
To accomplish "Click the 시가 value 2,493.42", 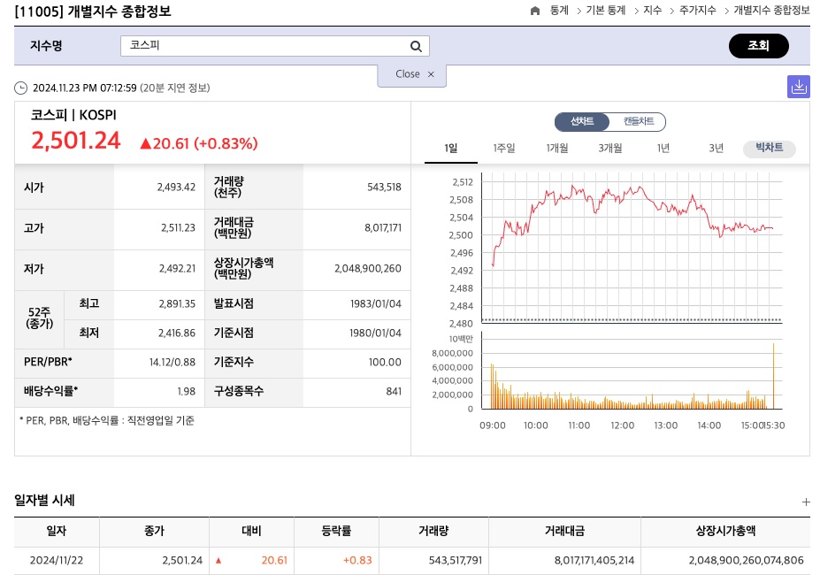I will click(176, 188).
